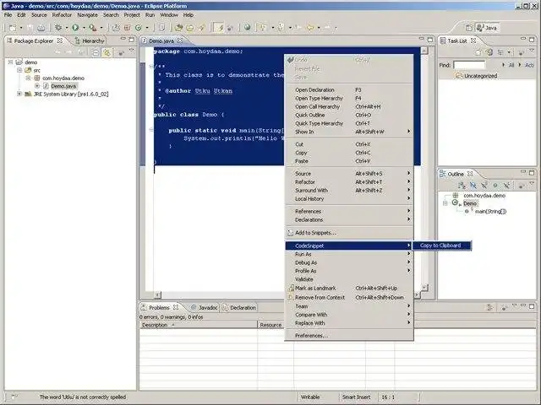The height and width of the screenshot is (405, 541).
Task: Close the Demo.java editor tab
Action: pyautogui.click(x=180, y=40)
